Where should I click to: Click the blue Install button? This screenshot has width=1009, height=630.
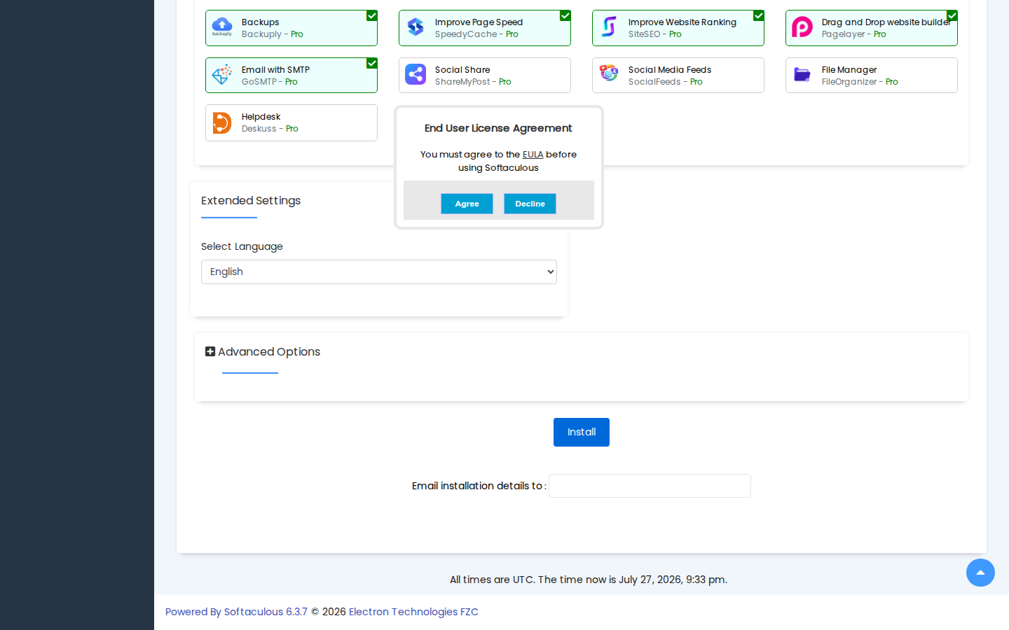click(x=582, y=432)
